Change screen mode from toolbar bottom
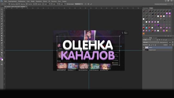Viewport: 174px width, 98px height. click(2, 64)
